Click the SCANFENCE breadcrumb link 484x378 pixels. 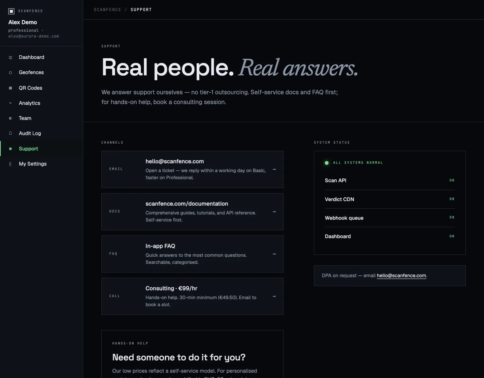coord(107,10)
